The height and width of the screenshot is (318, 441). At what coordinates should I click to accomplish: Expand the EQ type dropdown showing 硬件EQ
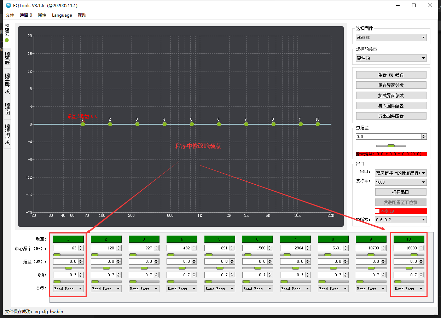tap(391, 58)
